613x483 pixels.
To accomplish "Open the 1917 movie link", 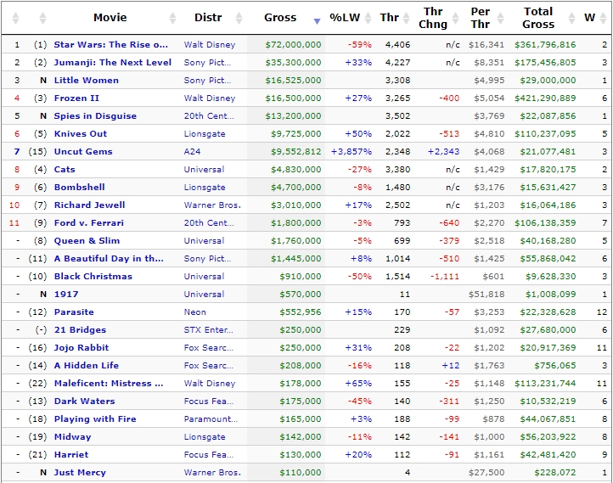I will 66,295.
